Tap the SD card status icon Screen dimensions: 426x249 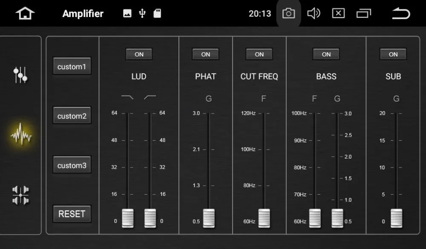click(157, 13)
